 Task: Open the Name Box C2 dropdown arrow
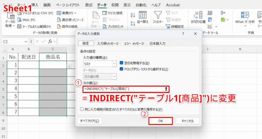click(x=26, y=42)
